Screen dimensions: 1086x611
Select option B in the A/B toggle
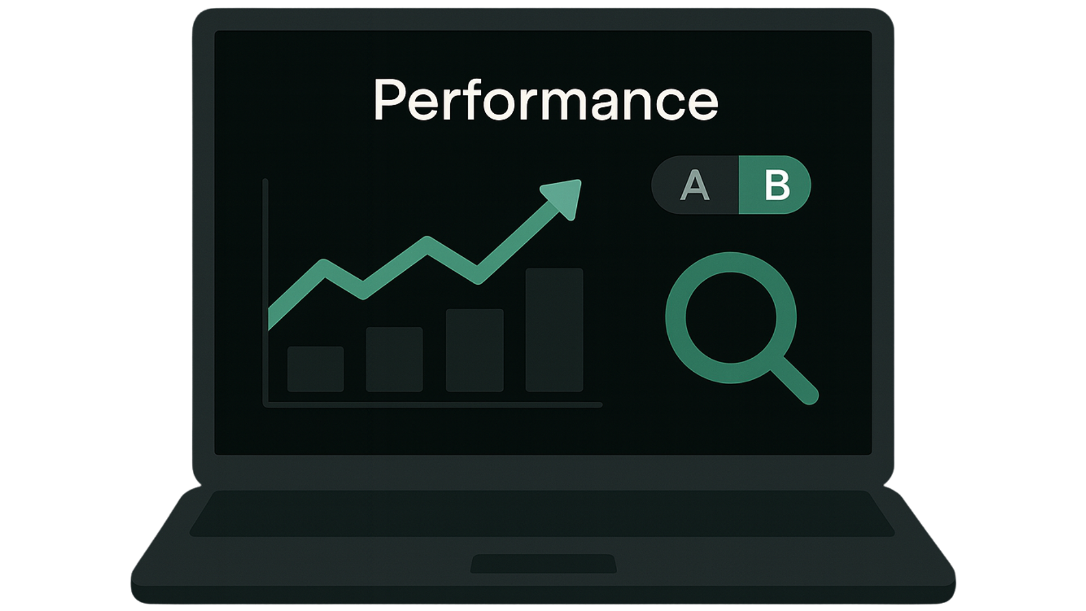(x=775, y=185)
